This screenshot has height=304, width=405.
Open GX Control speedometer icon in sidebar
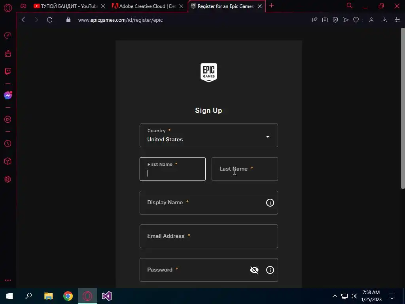[x=8, y=35]
